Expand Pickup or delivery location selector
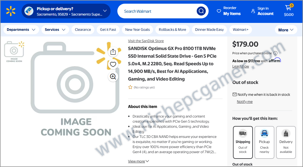 coord(66,11)
